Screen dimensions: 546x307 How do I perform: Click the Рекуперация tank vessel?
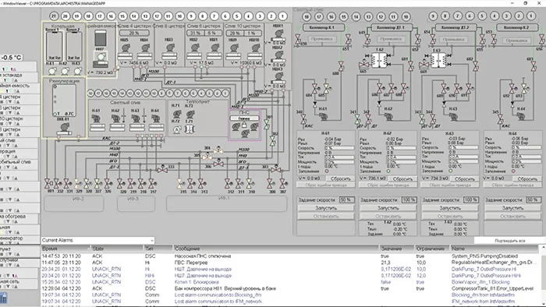[x=64, y=101]
